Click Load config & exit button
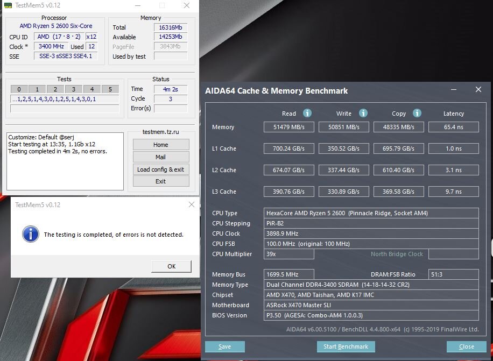 coord(161,169)
